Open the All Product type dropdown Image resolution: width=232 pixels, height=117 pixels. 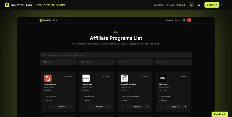[97, 62]
